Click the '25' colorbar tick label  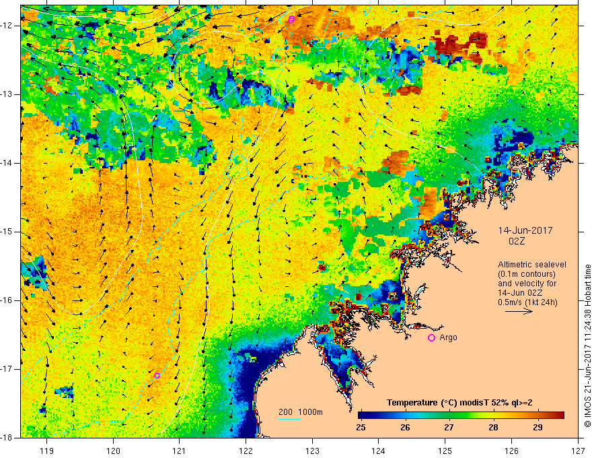361,428
